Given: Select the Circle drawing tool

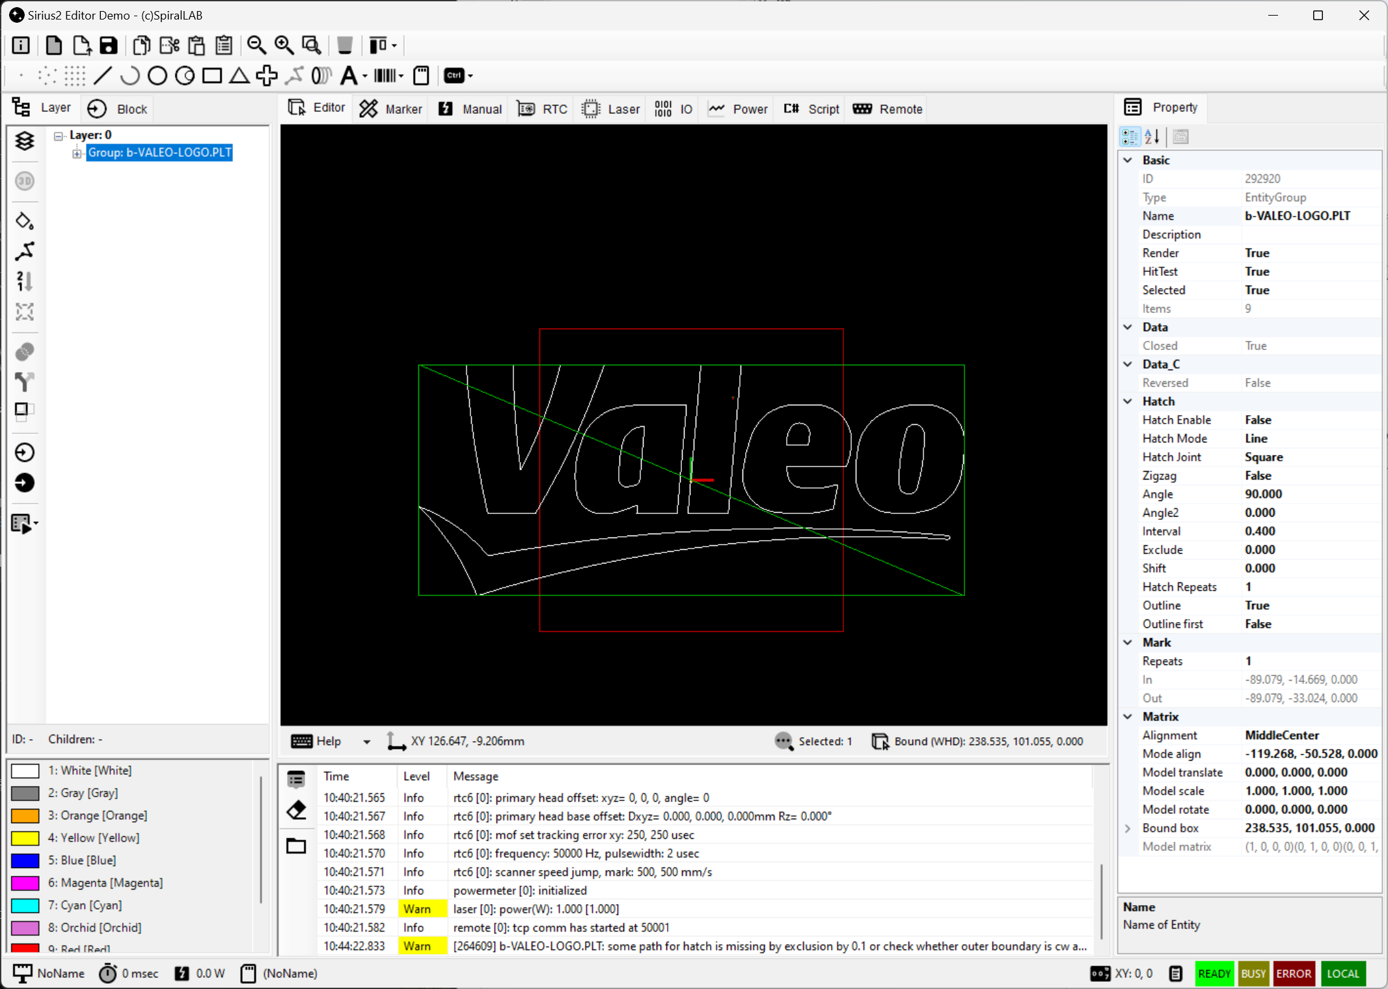Looking at the screenshot, I should 157,75.
